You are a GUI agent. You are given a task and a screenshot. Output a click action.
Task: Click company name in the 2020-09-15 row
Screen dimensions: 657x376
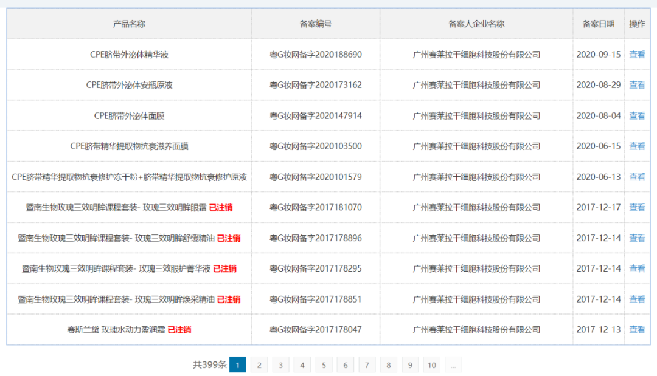pyautogui.click(x=476, y=55)
